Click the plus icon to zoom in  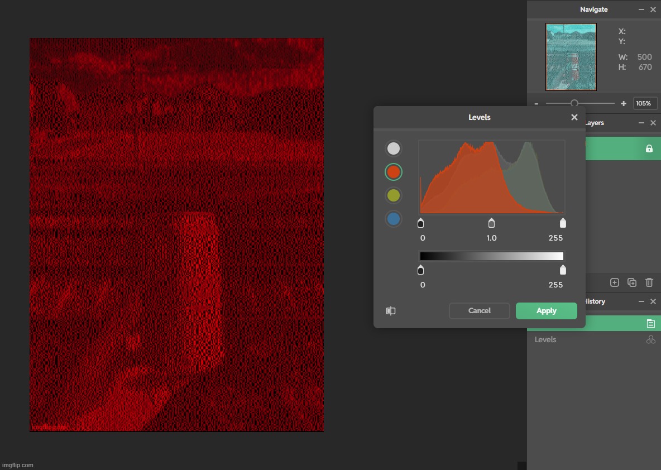click(x=624, y=103)
